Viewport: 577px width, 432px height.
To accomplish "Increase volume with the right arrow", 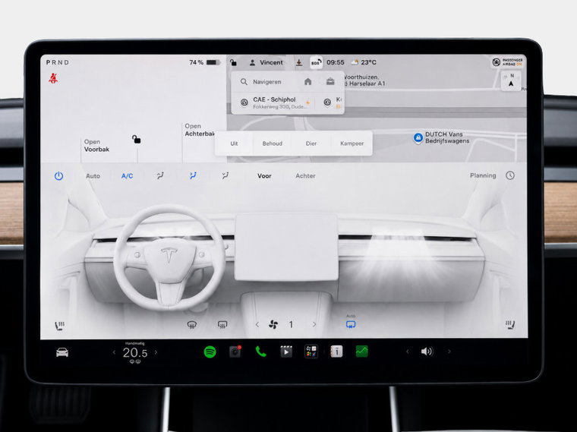I will [449, 352].
